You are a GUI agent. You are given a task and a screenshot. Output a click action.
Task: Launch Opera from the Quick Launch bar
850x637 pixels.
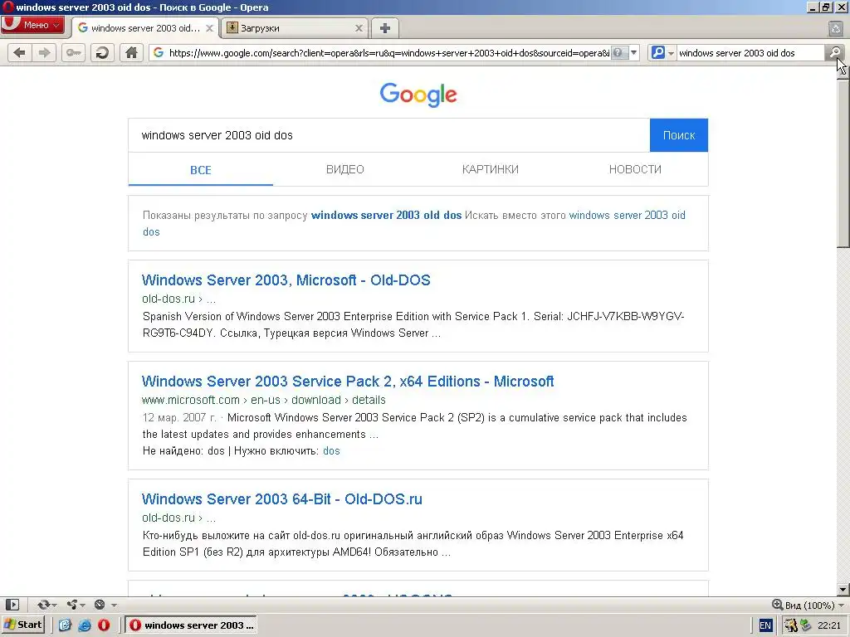[104, 625]
